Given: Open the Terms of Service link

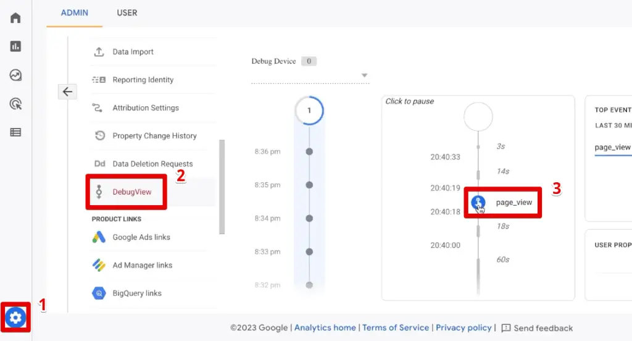Looking at the screenshot, I should 395,328.
